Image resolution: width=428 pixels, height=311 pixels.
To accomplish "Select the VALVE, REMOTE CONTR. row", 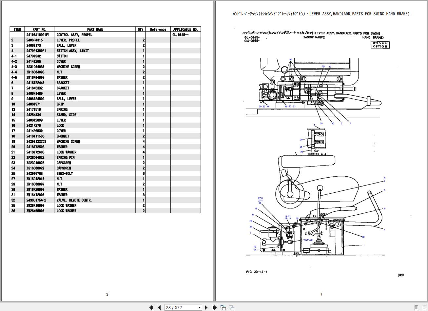I will tap(105, 200).
